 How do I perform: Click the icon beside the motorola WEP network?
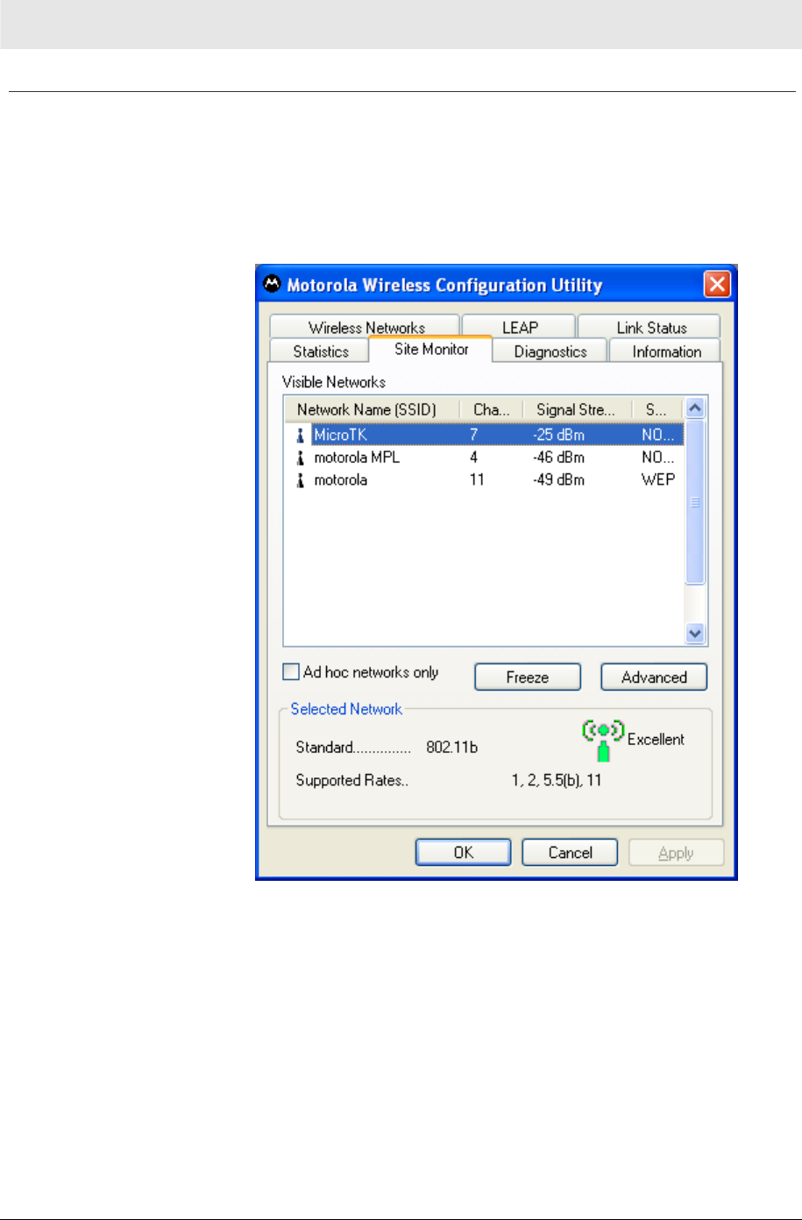pyautogui.click(x=301, y=480)
